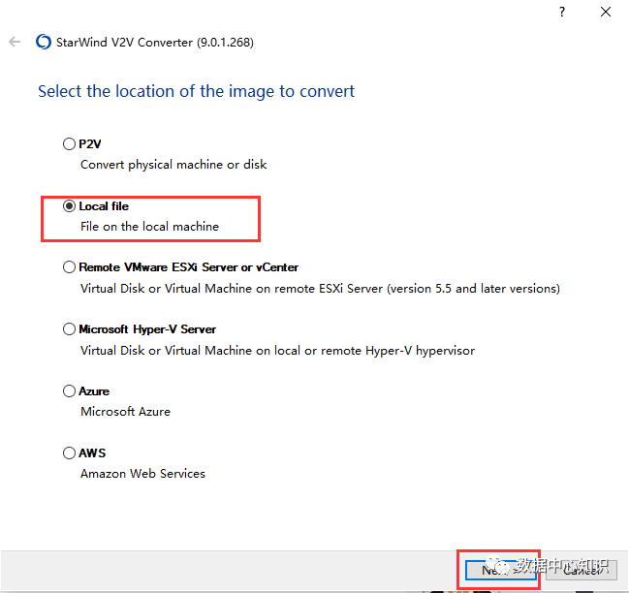Pick the Microsoft Hyper-V Server option
The height and width of the screenshot is (593, 629).
point(69,329)
